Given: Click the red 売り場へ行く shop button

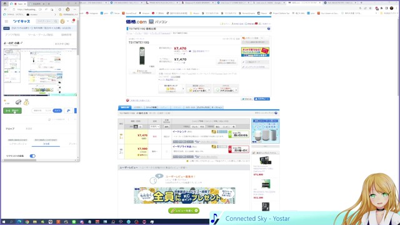Looking at the screenshot, I should [239, 149].
